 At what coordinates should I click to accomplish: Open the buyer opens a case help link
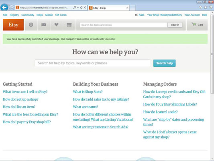[170, 134]
